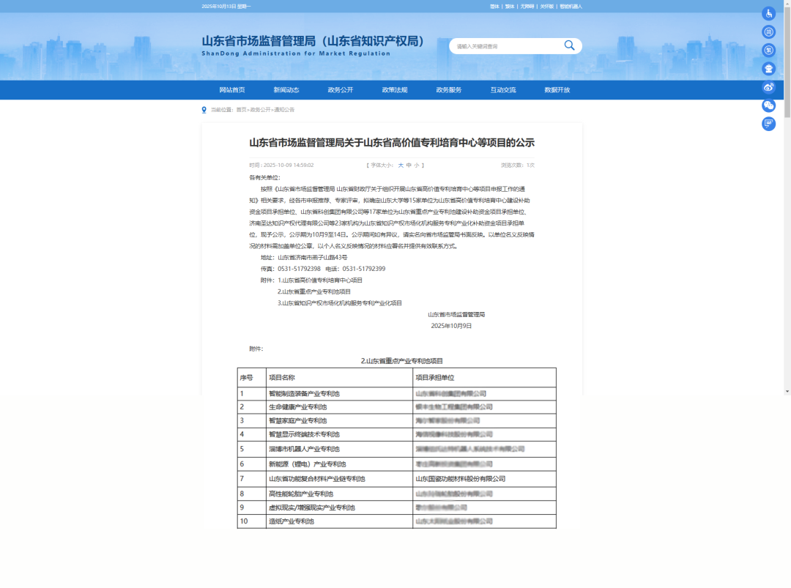Open the Weibo icon in the sidebar
791x588 pixels.
tap(768, 87)
